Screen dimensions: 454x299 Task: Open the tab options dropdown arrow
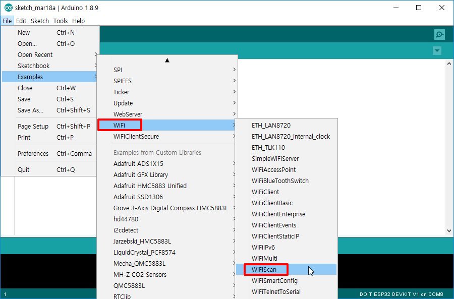[437, 50]
